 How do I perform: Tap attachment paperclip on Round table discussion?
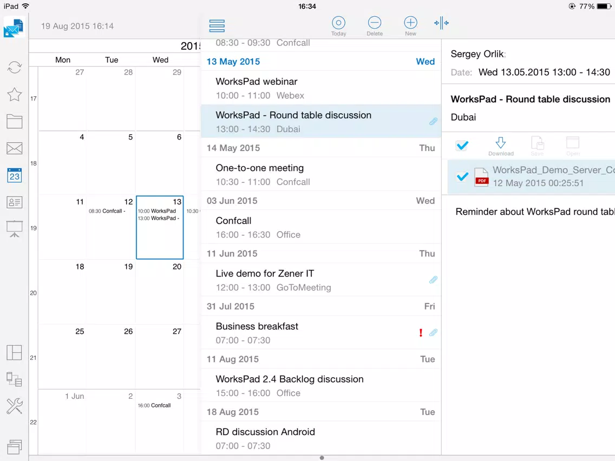coord(433,122)
